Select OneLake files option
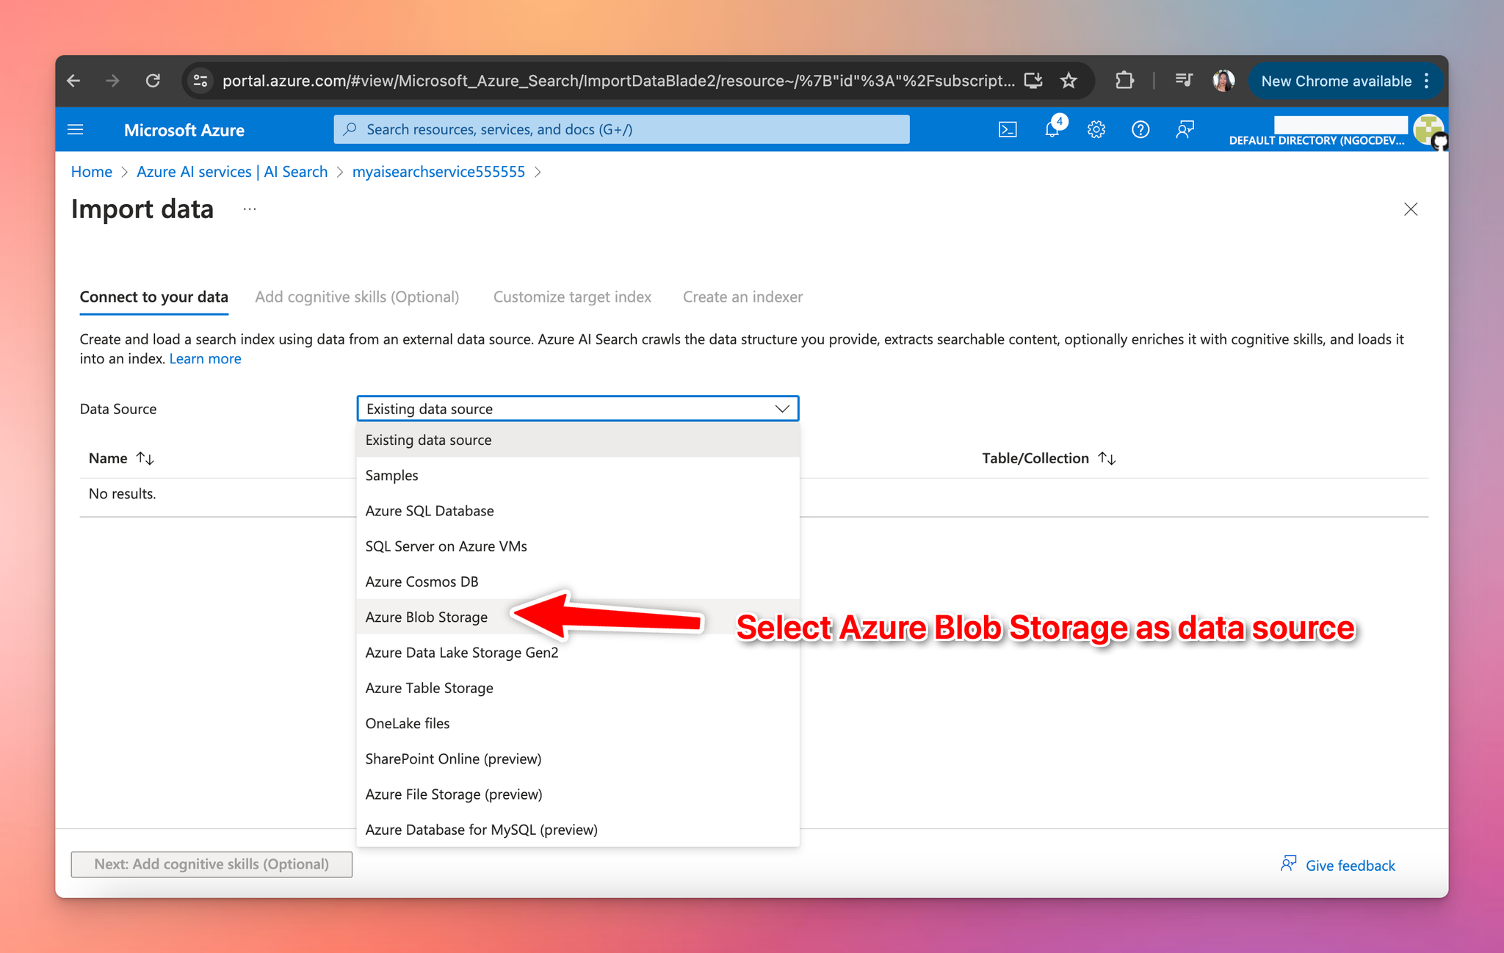This screenshot has height=953, width=1504. pos(577,723)
